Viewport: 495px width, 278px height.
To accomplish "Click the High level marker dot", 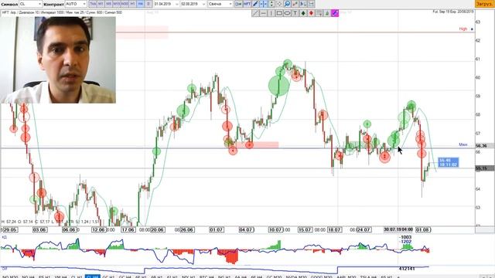I will tap(472, 29).
